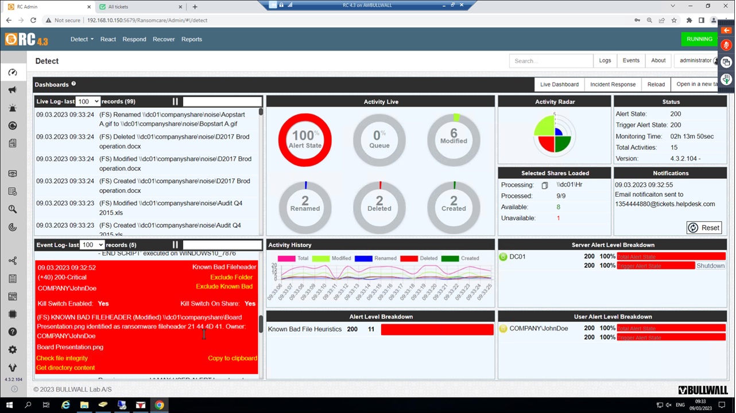Click the magnifier search icon in sidebar
The width and height of the screenshot is (736, 413).
click(x=13, y=209)
